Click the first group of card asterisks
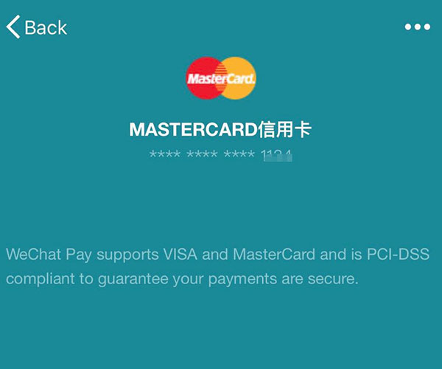This screenshot has height=369, width=442. point(165,154)
